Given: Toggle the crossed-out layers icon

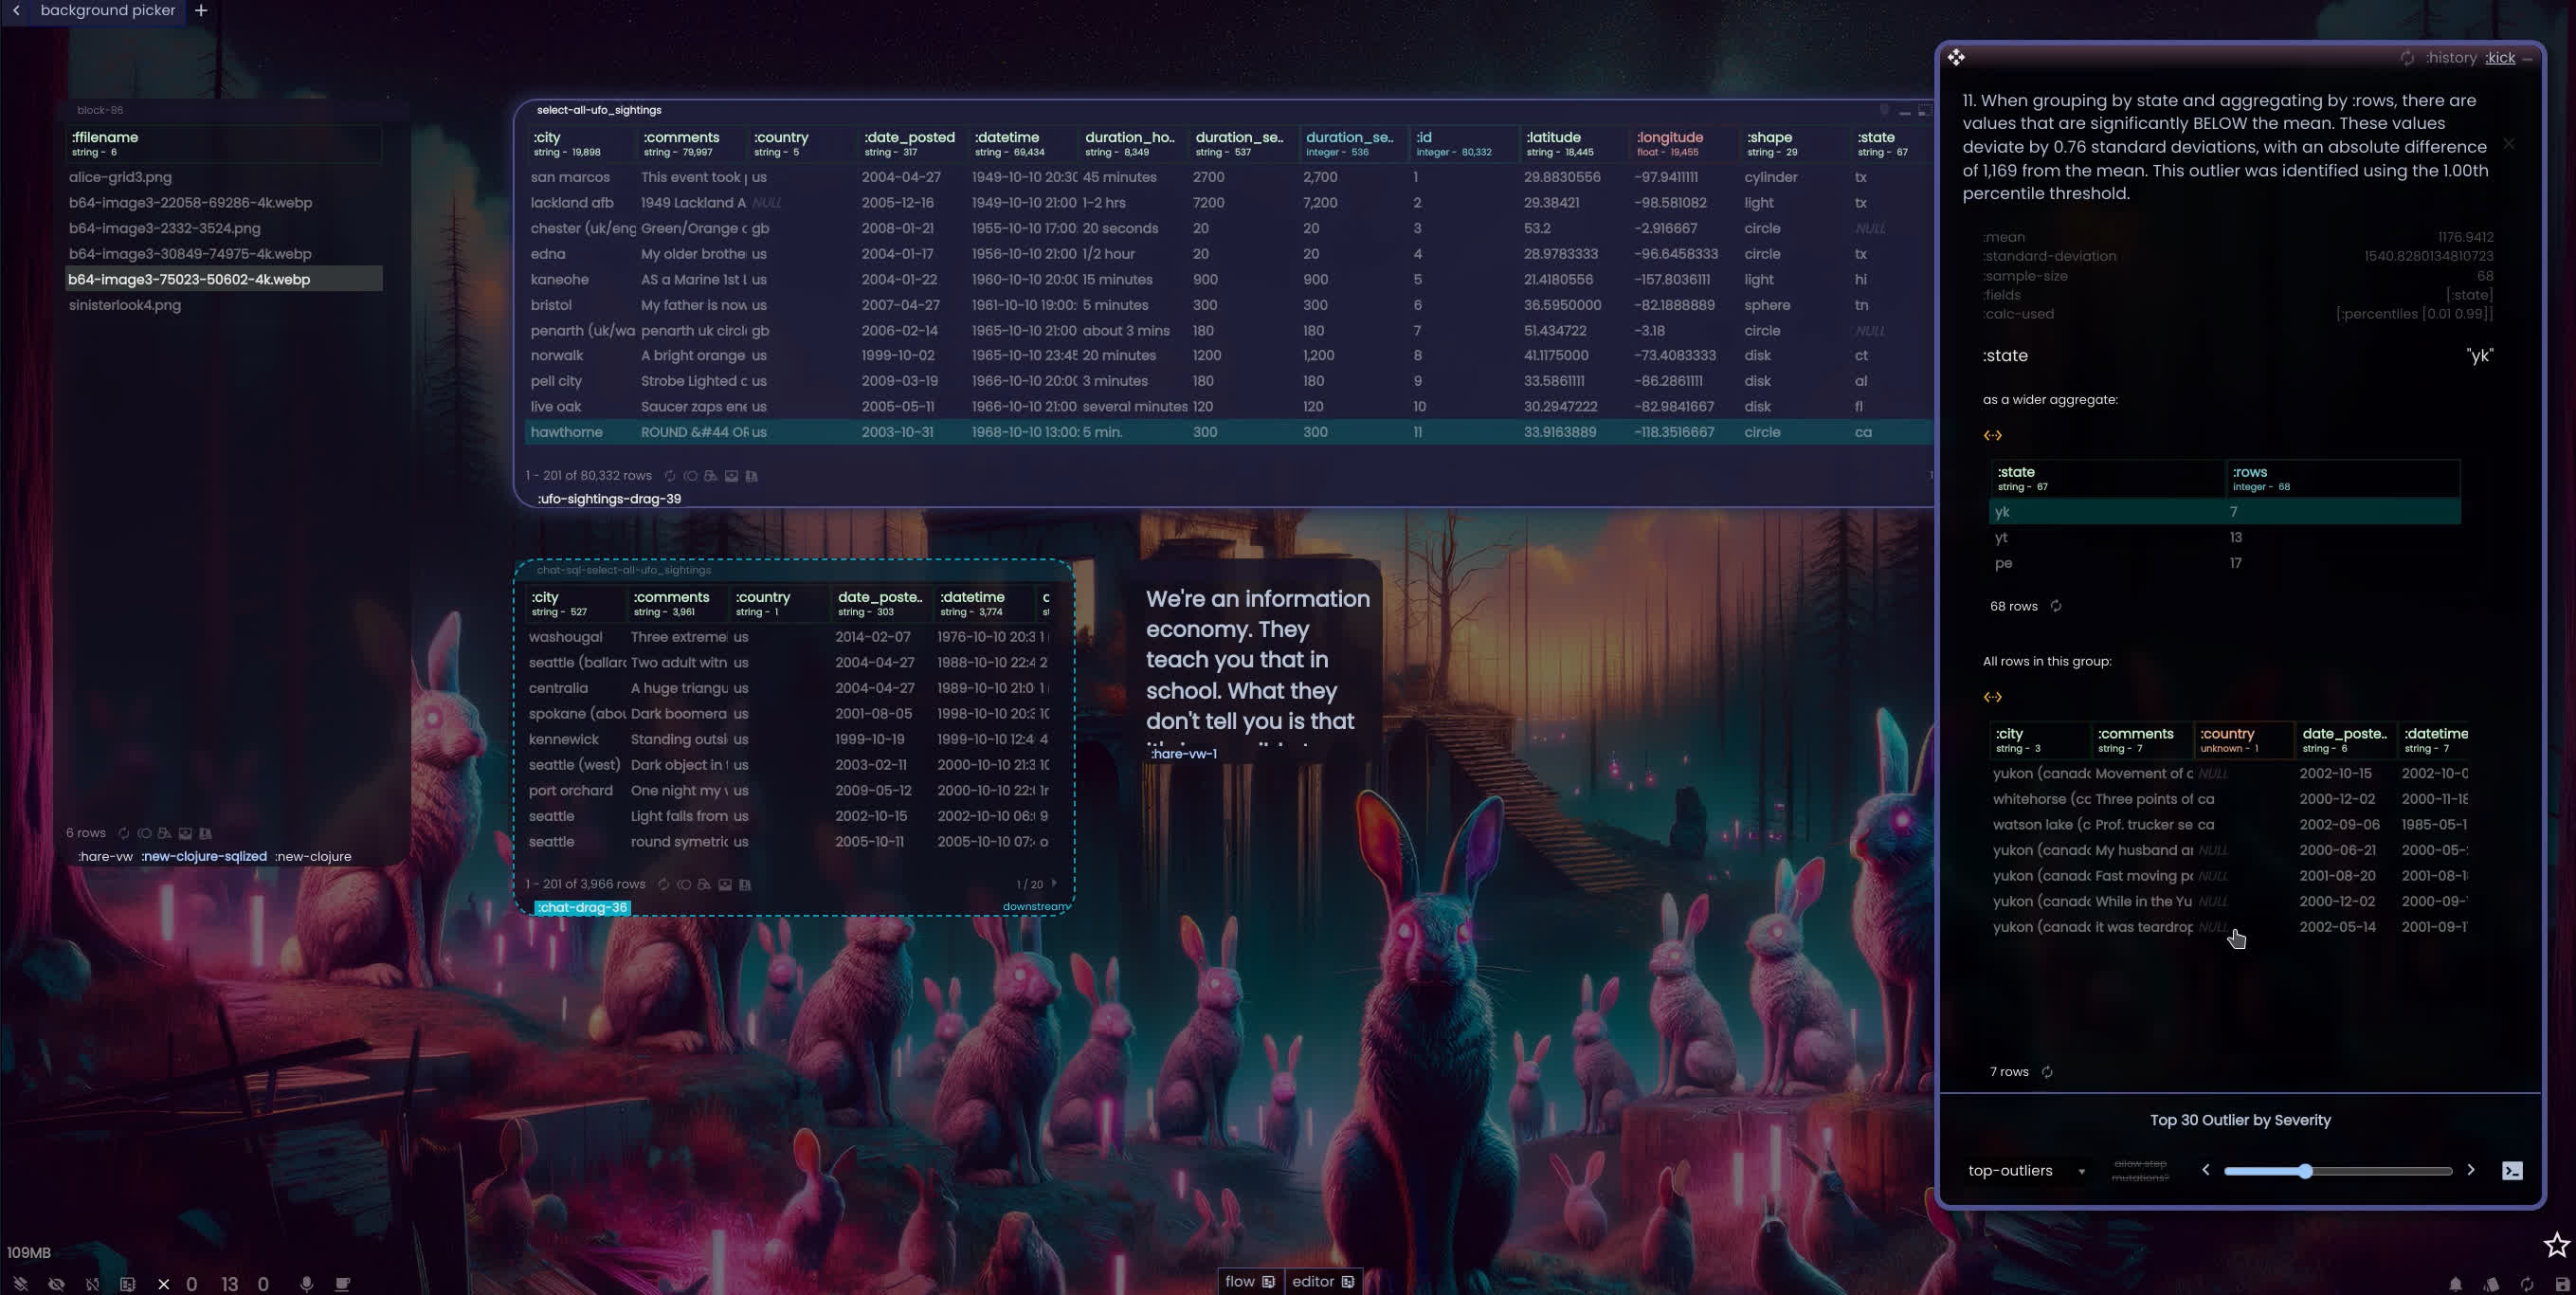Looking at the screenshot, I should pos(20,1284).
